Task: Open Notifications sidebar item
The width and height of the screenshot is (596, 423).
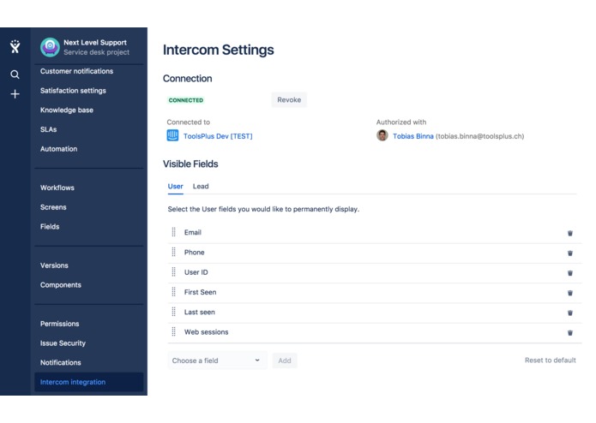Action: tap(60, 363)
